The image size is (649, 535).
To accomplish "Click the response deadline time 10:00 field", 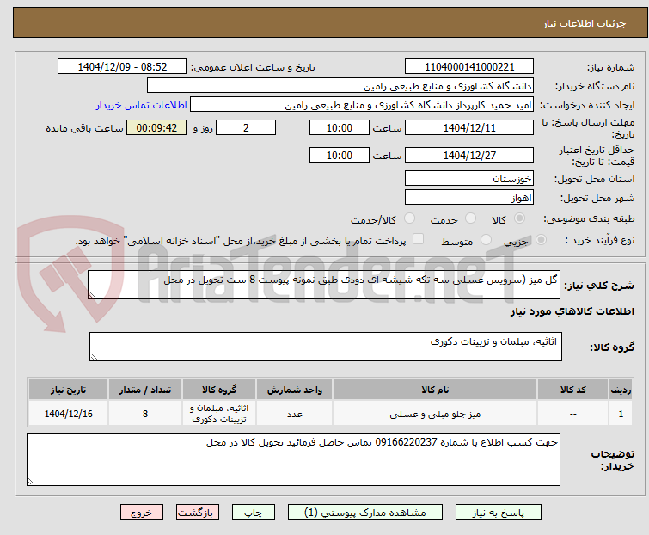I will 340,127.
